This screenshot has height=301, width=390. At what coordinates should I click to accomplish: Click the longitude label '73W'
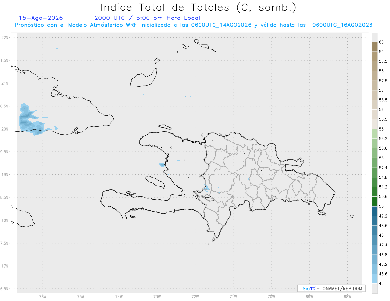click(x=157, y=297)
